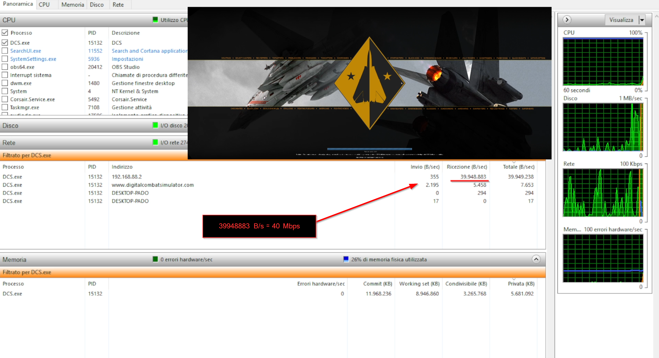Viewport: 659px width, 358px height.
Task: Click the green errori hardware/sec indicator
Action: [155, 259]
